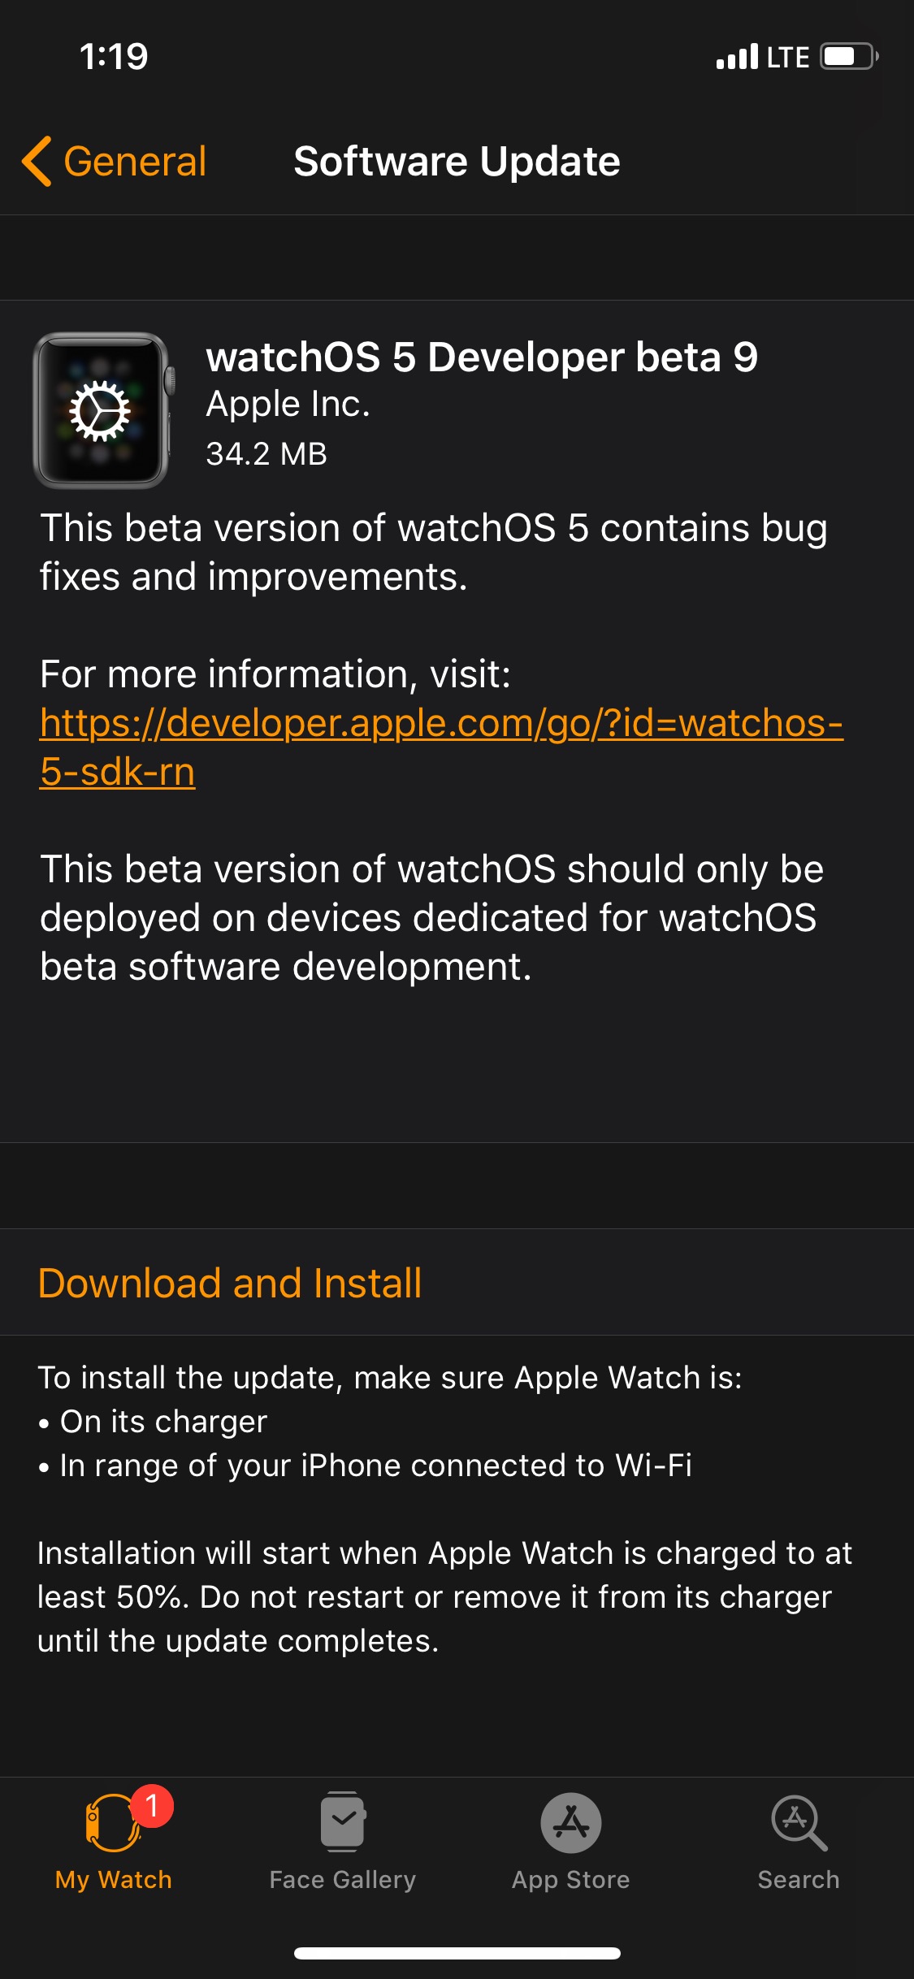Tap the 34.2 MB size text
Viewport: 914px width, 1979px height.
pyautogui.click(x=265, y=455)
